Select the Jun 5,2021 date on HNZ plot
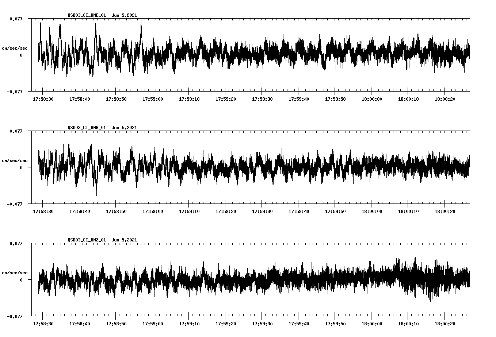 pos(124,240)
